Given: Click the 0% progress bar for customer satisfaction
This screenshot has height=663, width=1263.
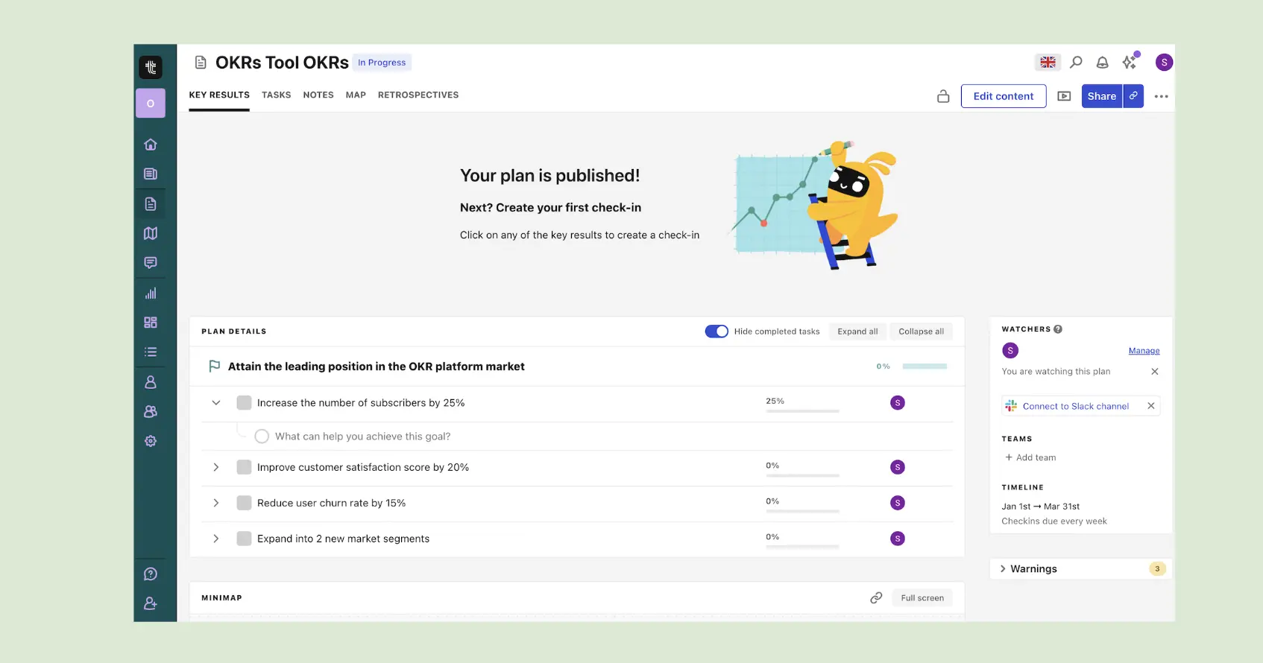Looking at the screenshot, I should click(x=802, y=475).
